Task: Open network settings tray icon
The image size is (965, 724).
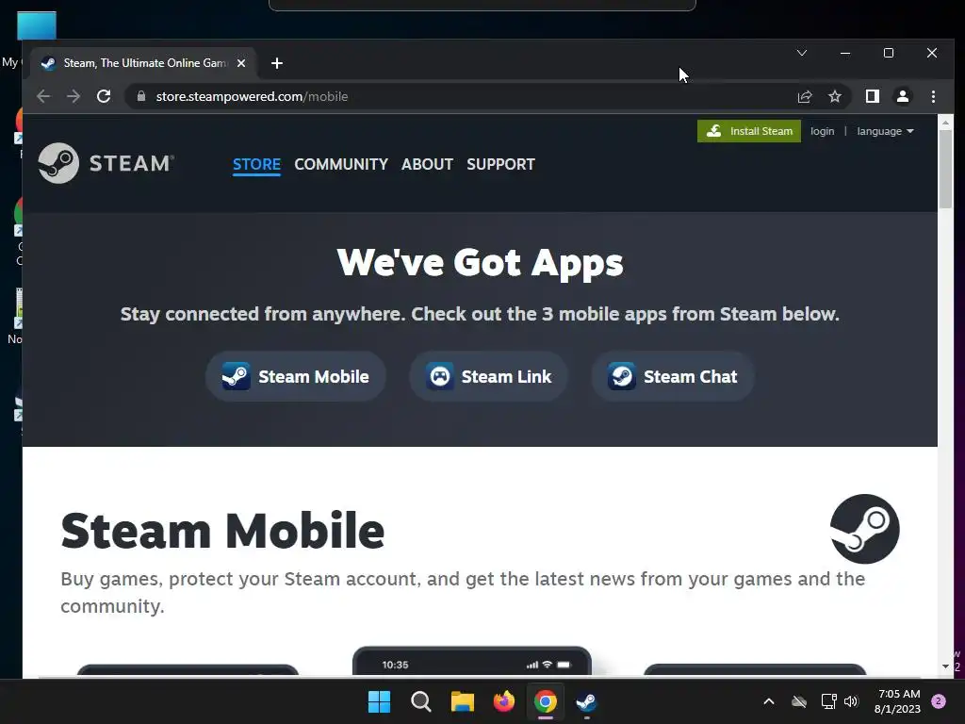Action: pyautogui.click(x=828, y=701)
